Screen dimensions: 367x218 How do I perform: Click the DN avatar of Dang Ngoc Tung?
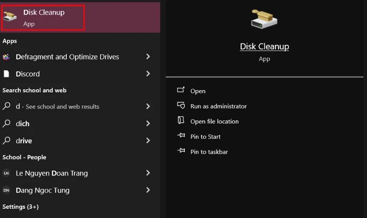click(6, 190)
